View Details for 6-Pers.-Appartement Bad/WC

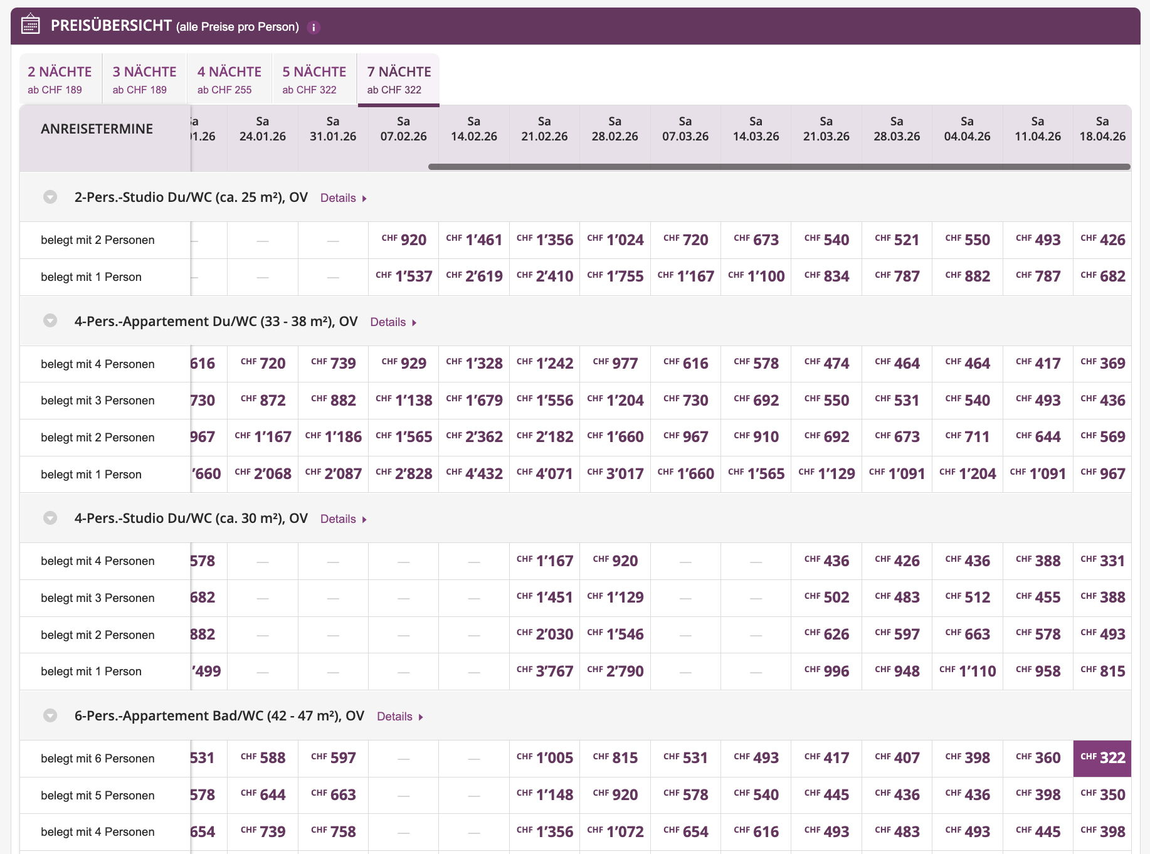(399, 717)
